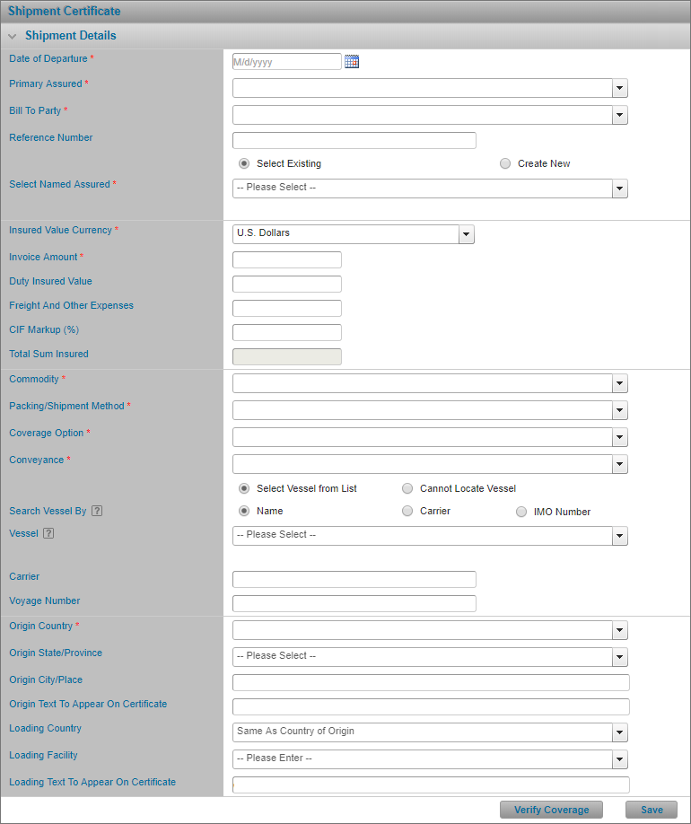This screenshot has width=691, height=824.
Task: Click the Vessel help icon
Action: pyautogui.click(x=48, y=533)
